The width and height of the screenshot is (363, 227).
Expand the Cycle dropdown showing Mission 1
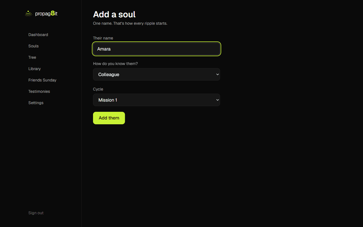coord(157,100)
